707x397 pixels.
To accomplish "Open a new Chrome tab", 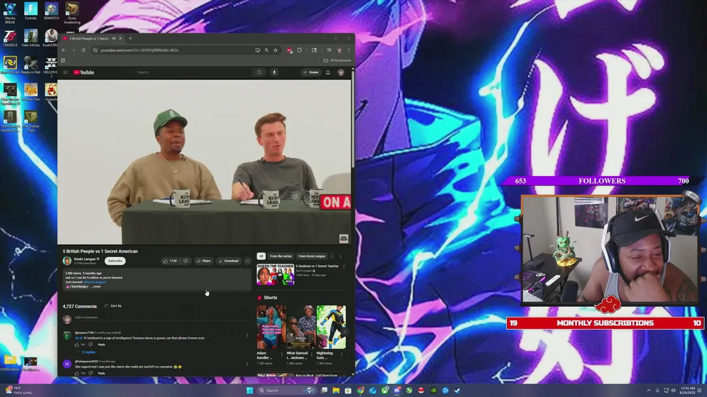I will click(x=130, y=39).
